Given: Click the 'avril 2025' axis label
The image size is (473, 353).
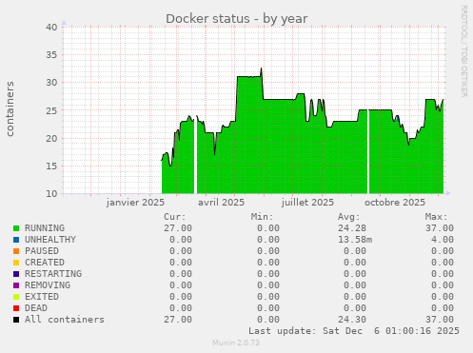Looking at the screenshot, I should point(221,203).
